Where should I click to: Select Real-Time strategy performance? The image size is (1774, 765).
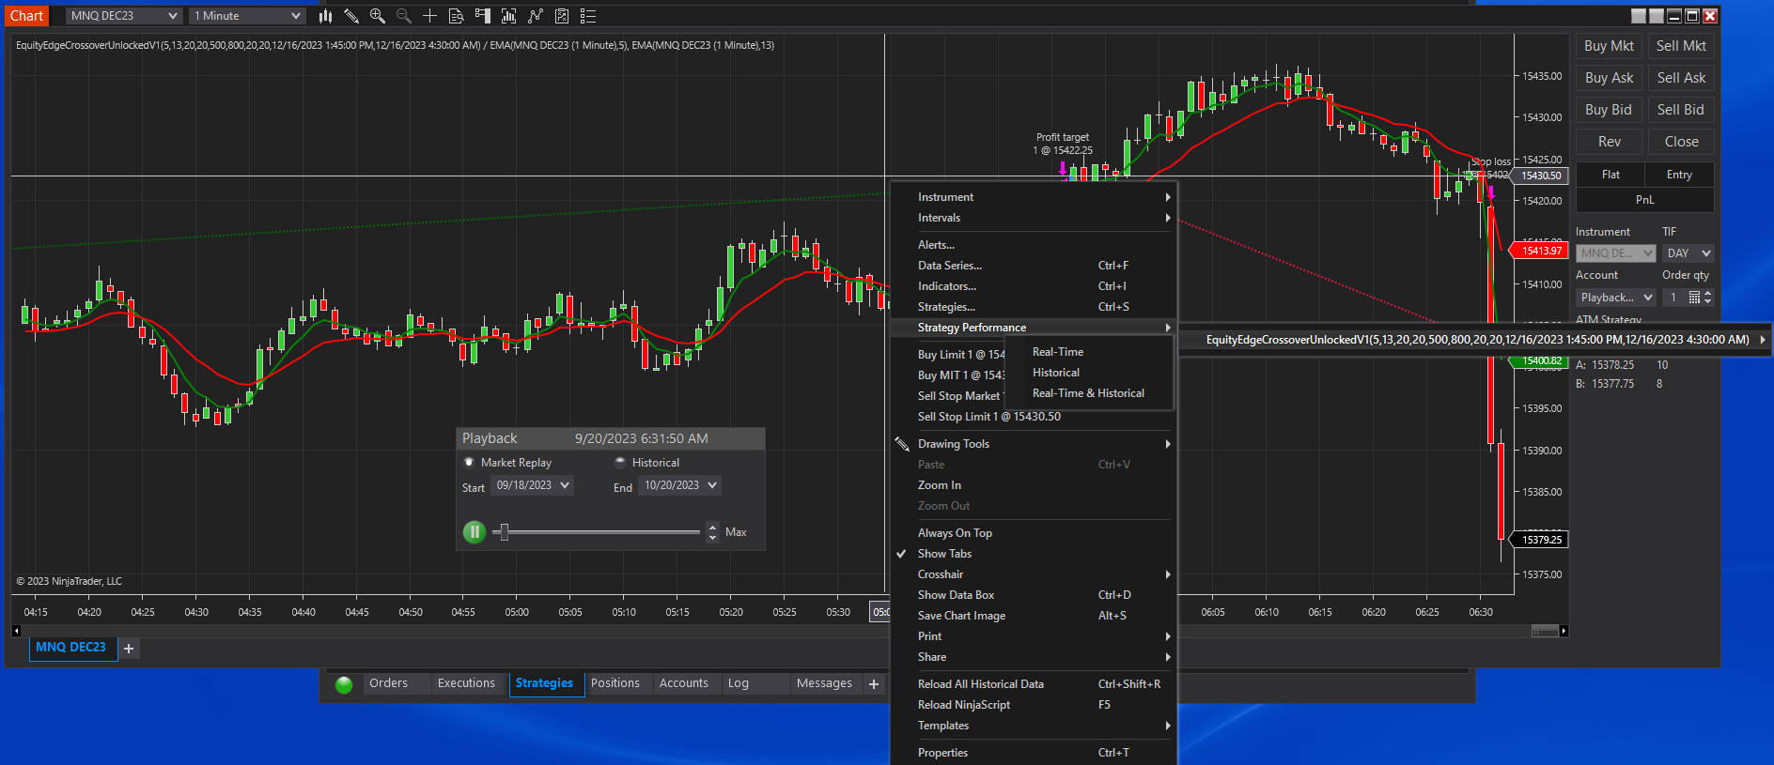[x=1089, y=352]
